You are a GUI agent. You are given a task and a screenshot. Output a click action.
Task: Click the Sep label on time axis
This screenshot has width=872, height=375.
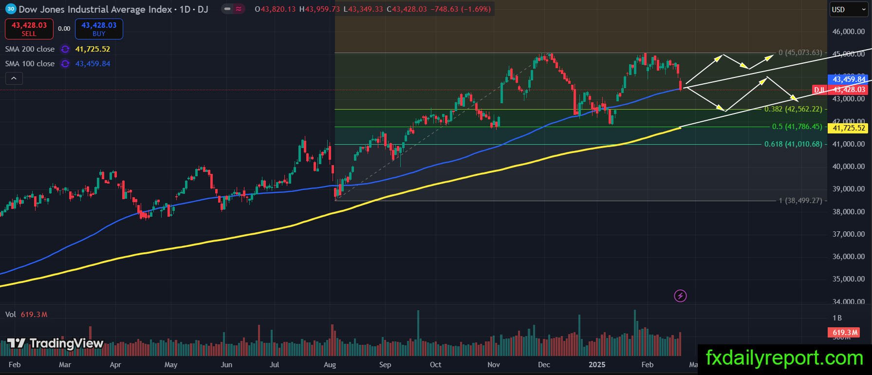385,365
